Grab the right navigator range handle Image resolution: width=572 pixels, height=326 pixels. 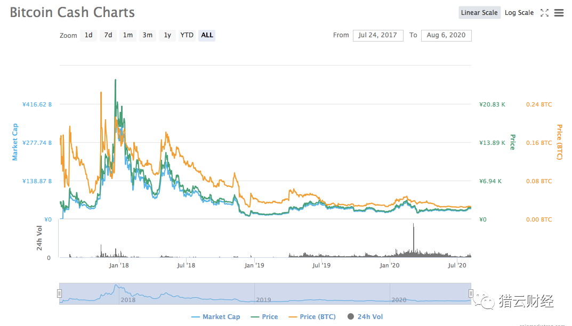point(471,294)
